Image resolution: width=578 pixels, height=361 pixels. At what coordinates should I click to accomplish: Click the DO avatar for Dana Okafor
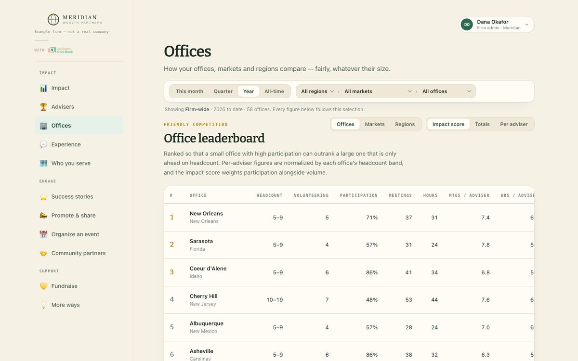pyautogui.click(x=467, y=25)
